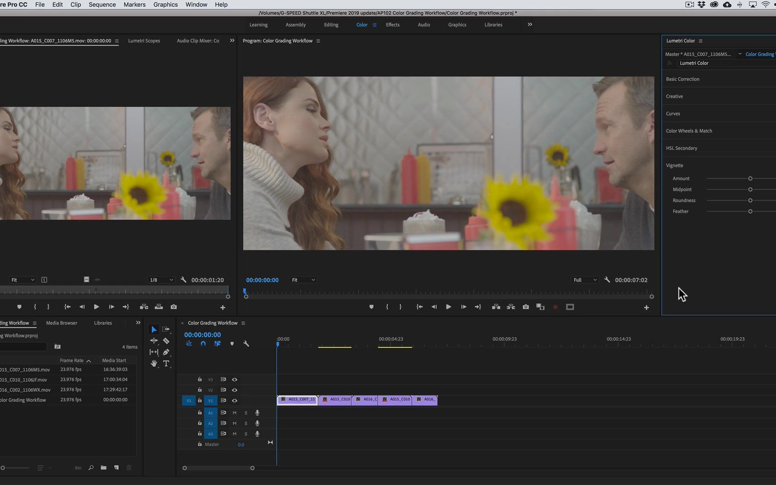This screenshot has width=776, height=485.
Task: Select the Pen tool
Action: pos(166,352)
